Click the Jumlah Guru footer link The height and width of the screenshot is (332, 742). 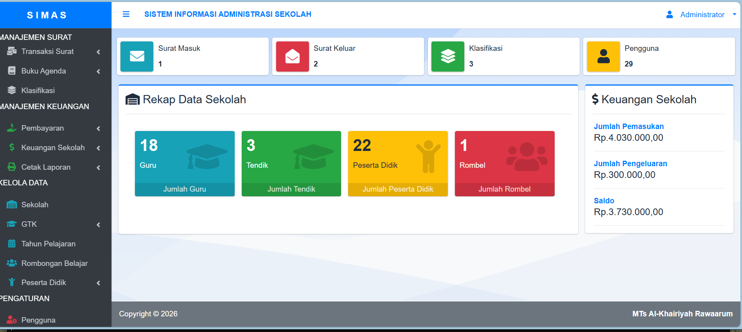[x=185, y=189]
